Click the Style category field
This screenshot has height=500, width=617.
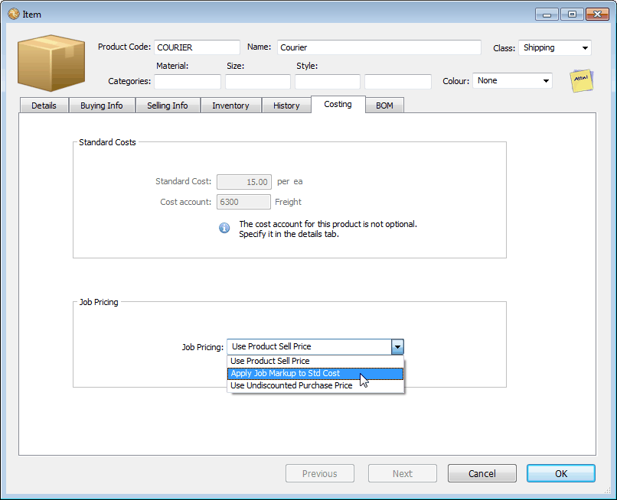328,82
